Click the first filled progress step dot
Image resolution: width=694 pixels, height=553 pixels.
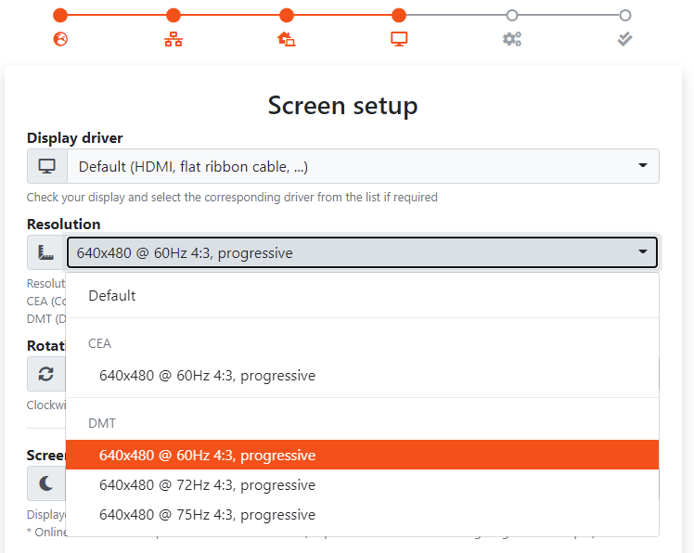60,15
